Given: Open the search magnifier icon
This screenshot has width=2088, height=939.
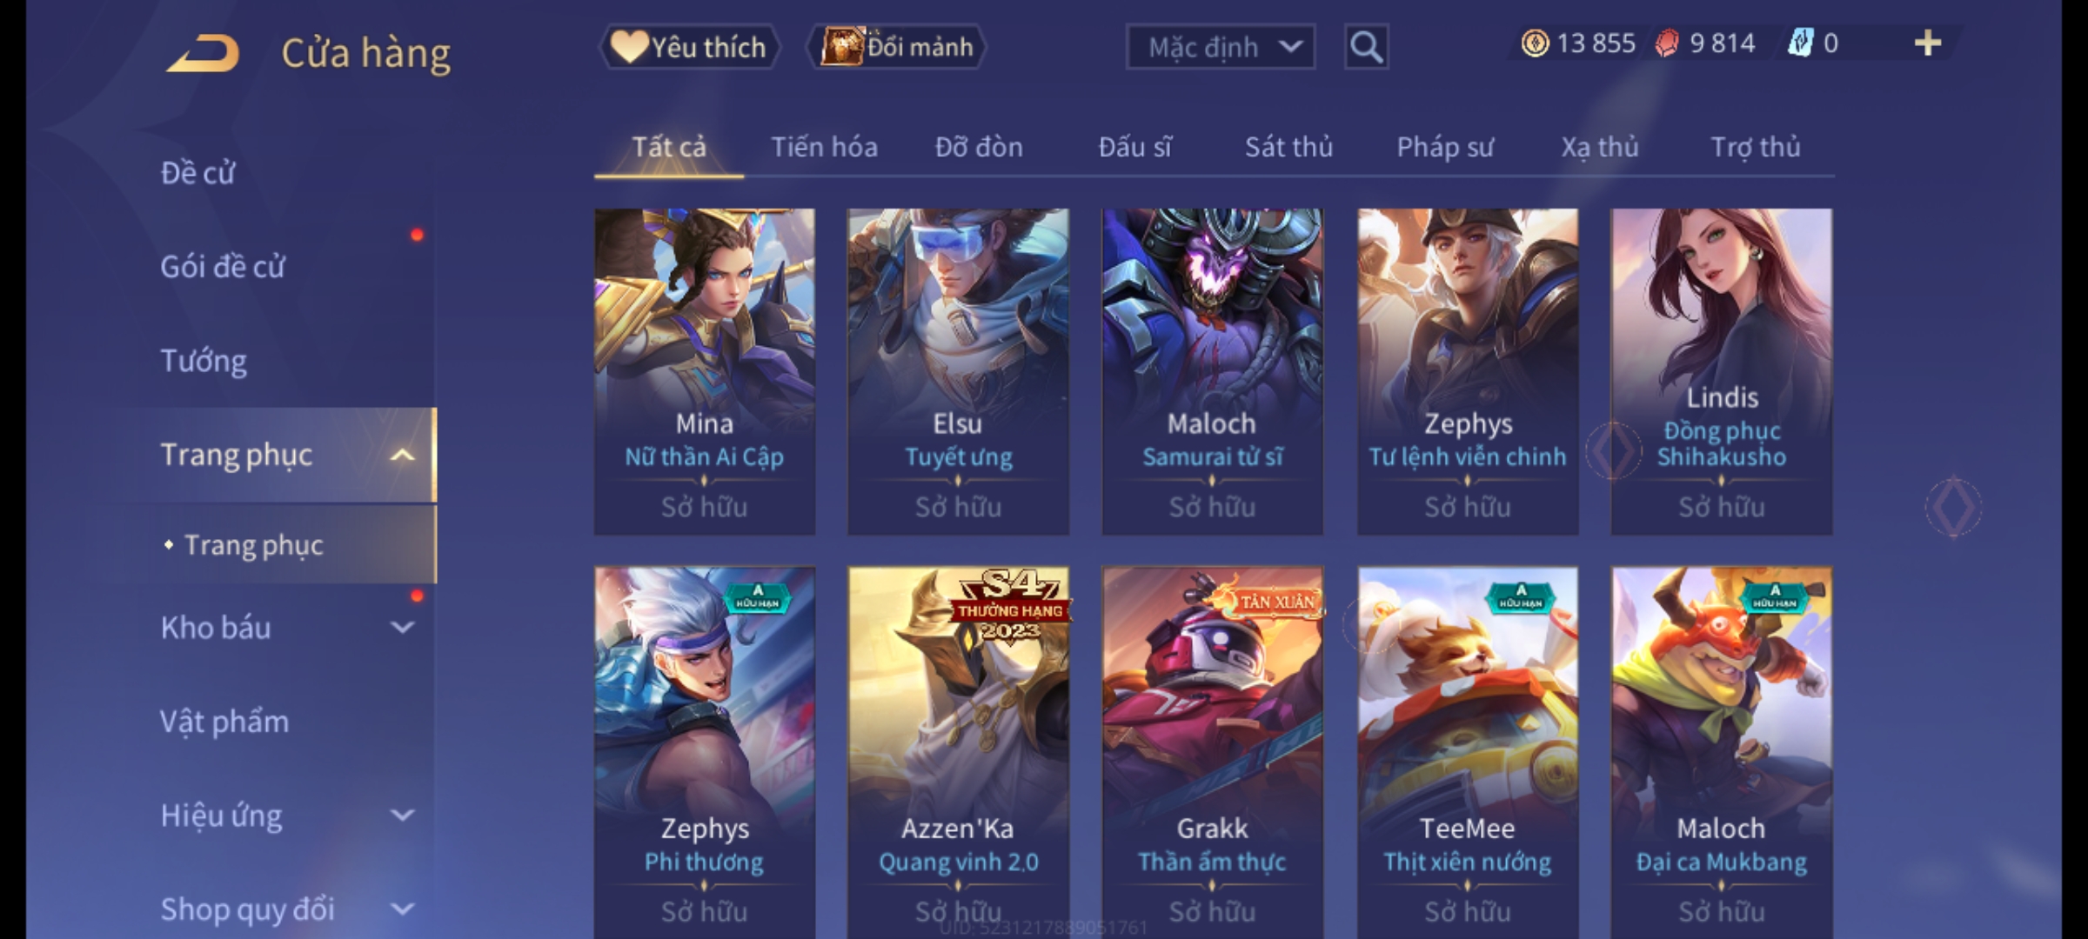Looking at the screenshot, I should pyautogui.click(x=1366, y=47).
